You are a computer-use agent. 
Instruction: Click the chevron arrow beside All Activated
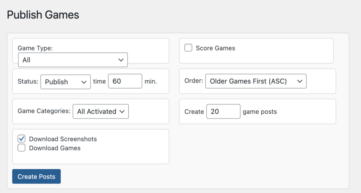(122, 111)
